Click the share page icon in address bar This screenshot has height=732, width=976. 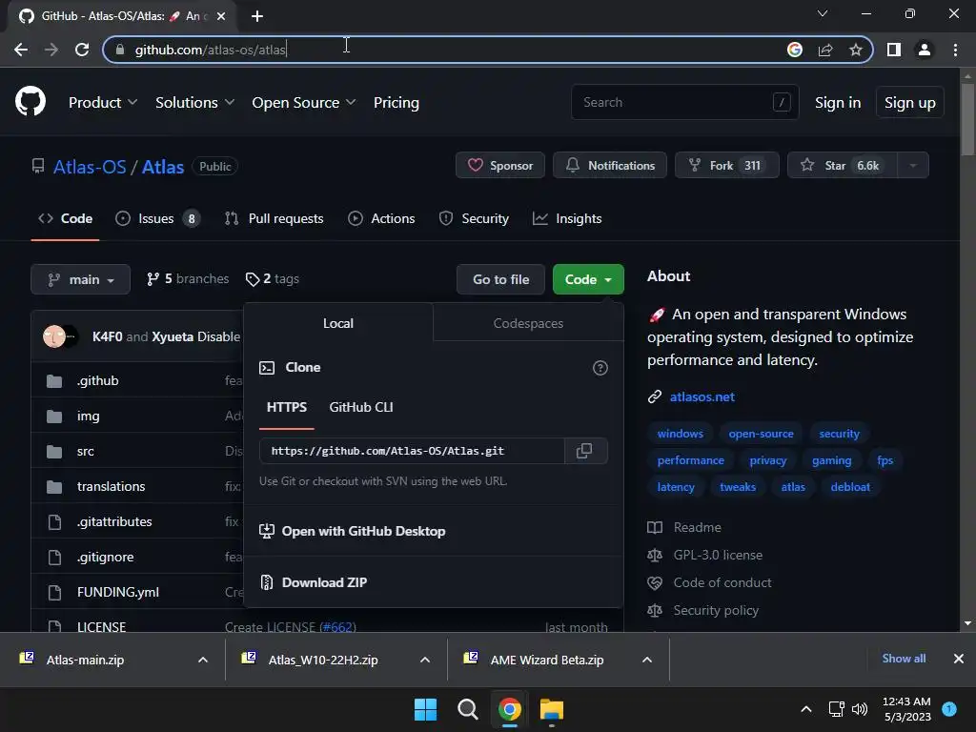coord(825,50)
